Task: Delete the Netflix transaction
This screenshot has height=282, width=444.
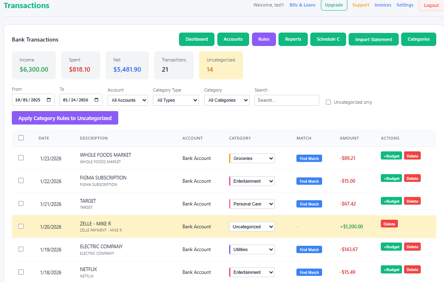Action: [412, 269]
